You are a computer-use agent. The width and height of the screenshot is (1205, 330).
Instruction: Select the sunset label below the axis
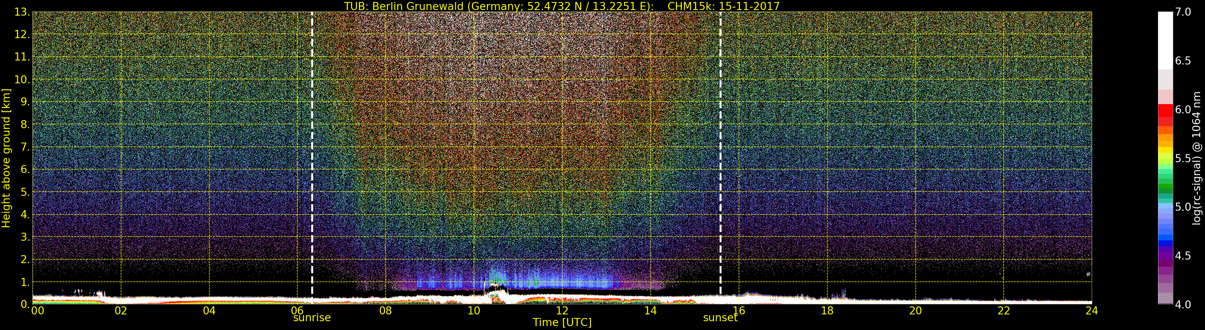720,318
